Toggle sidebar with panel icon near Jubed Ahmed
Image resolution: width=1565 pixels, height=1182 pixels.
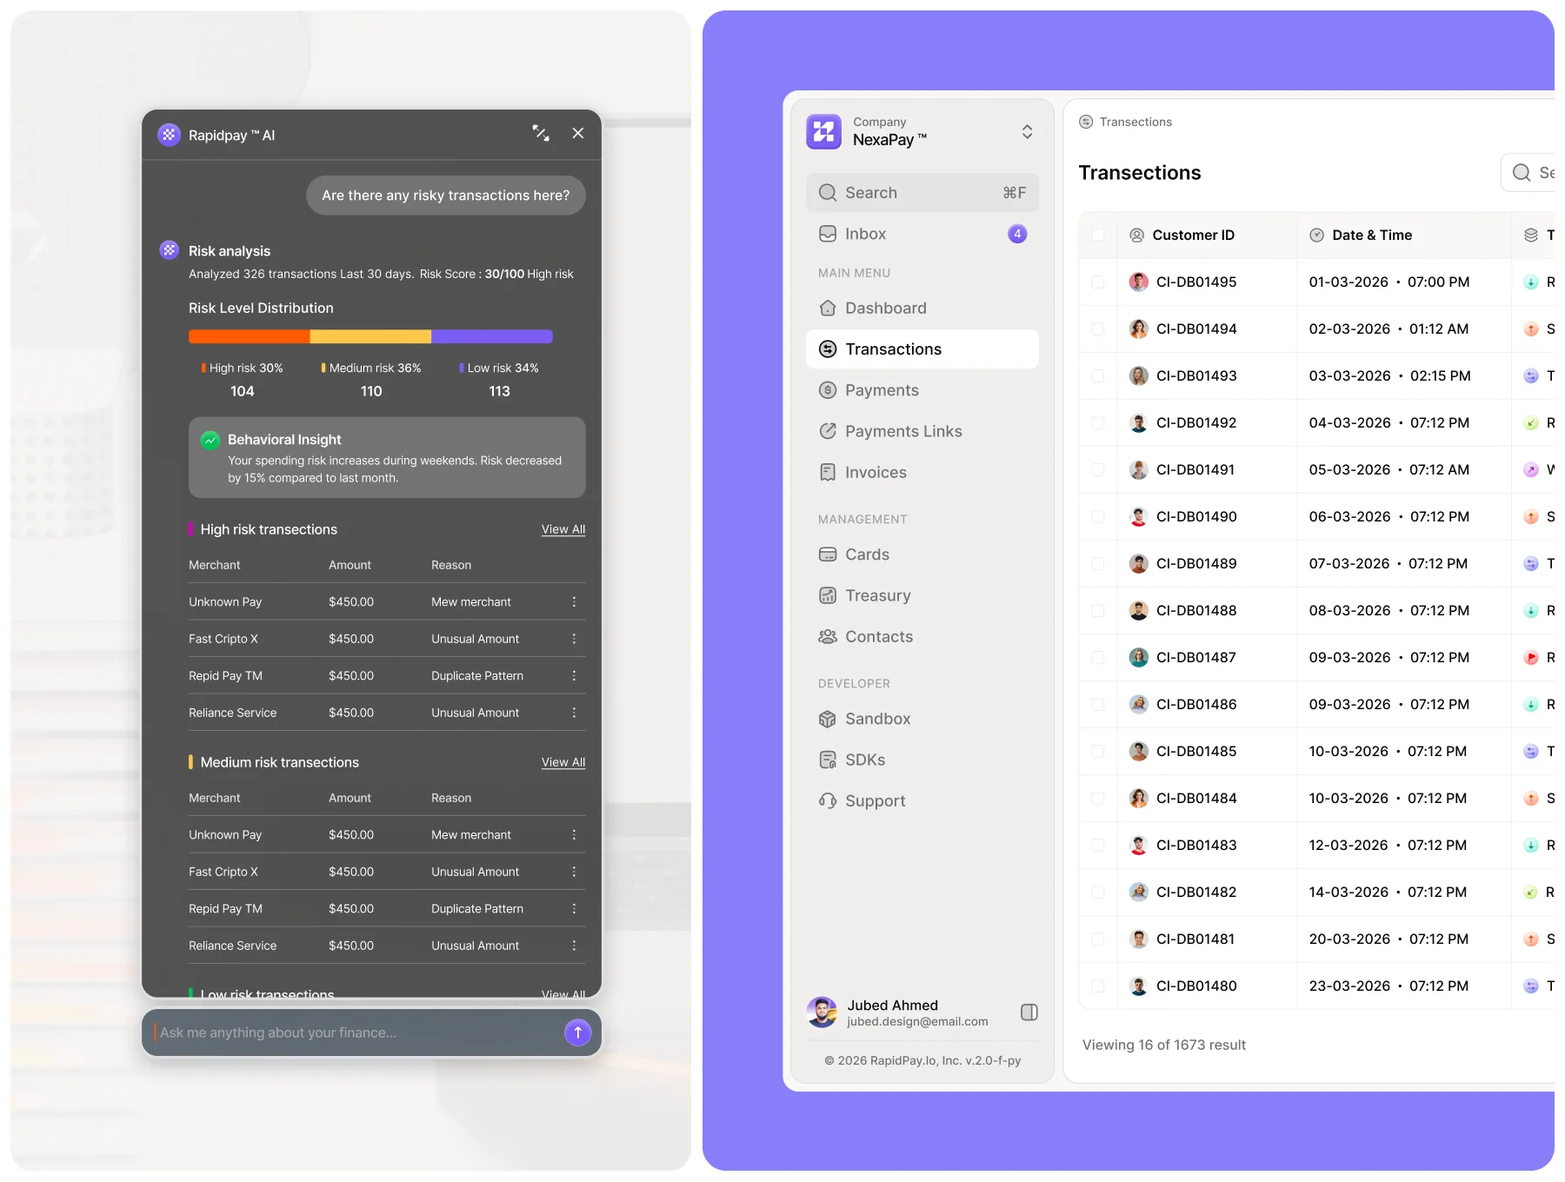click(1029, 1013)
